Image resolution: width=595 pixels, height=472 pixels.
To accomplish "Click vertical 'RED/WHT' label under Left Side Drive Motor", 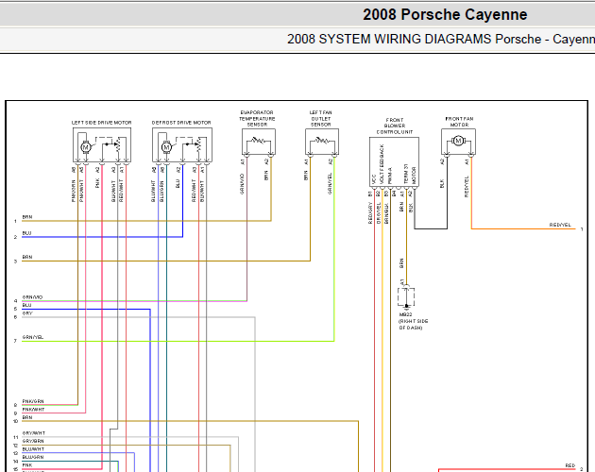I will coord(121,191).
